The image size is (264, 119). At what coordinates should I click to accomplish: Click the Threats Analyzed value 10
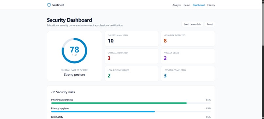click(111, 41)
